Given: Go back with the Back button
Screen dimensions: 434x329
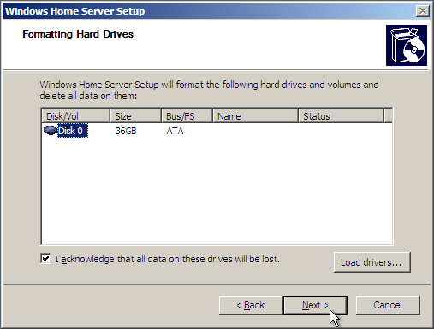Looking at the screenshot, I should [x=251, y=305].
